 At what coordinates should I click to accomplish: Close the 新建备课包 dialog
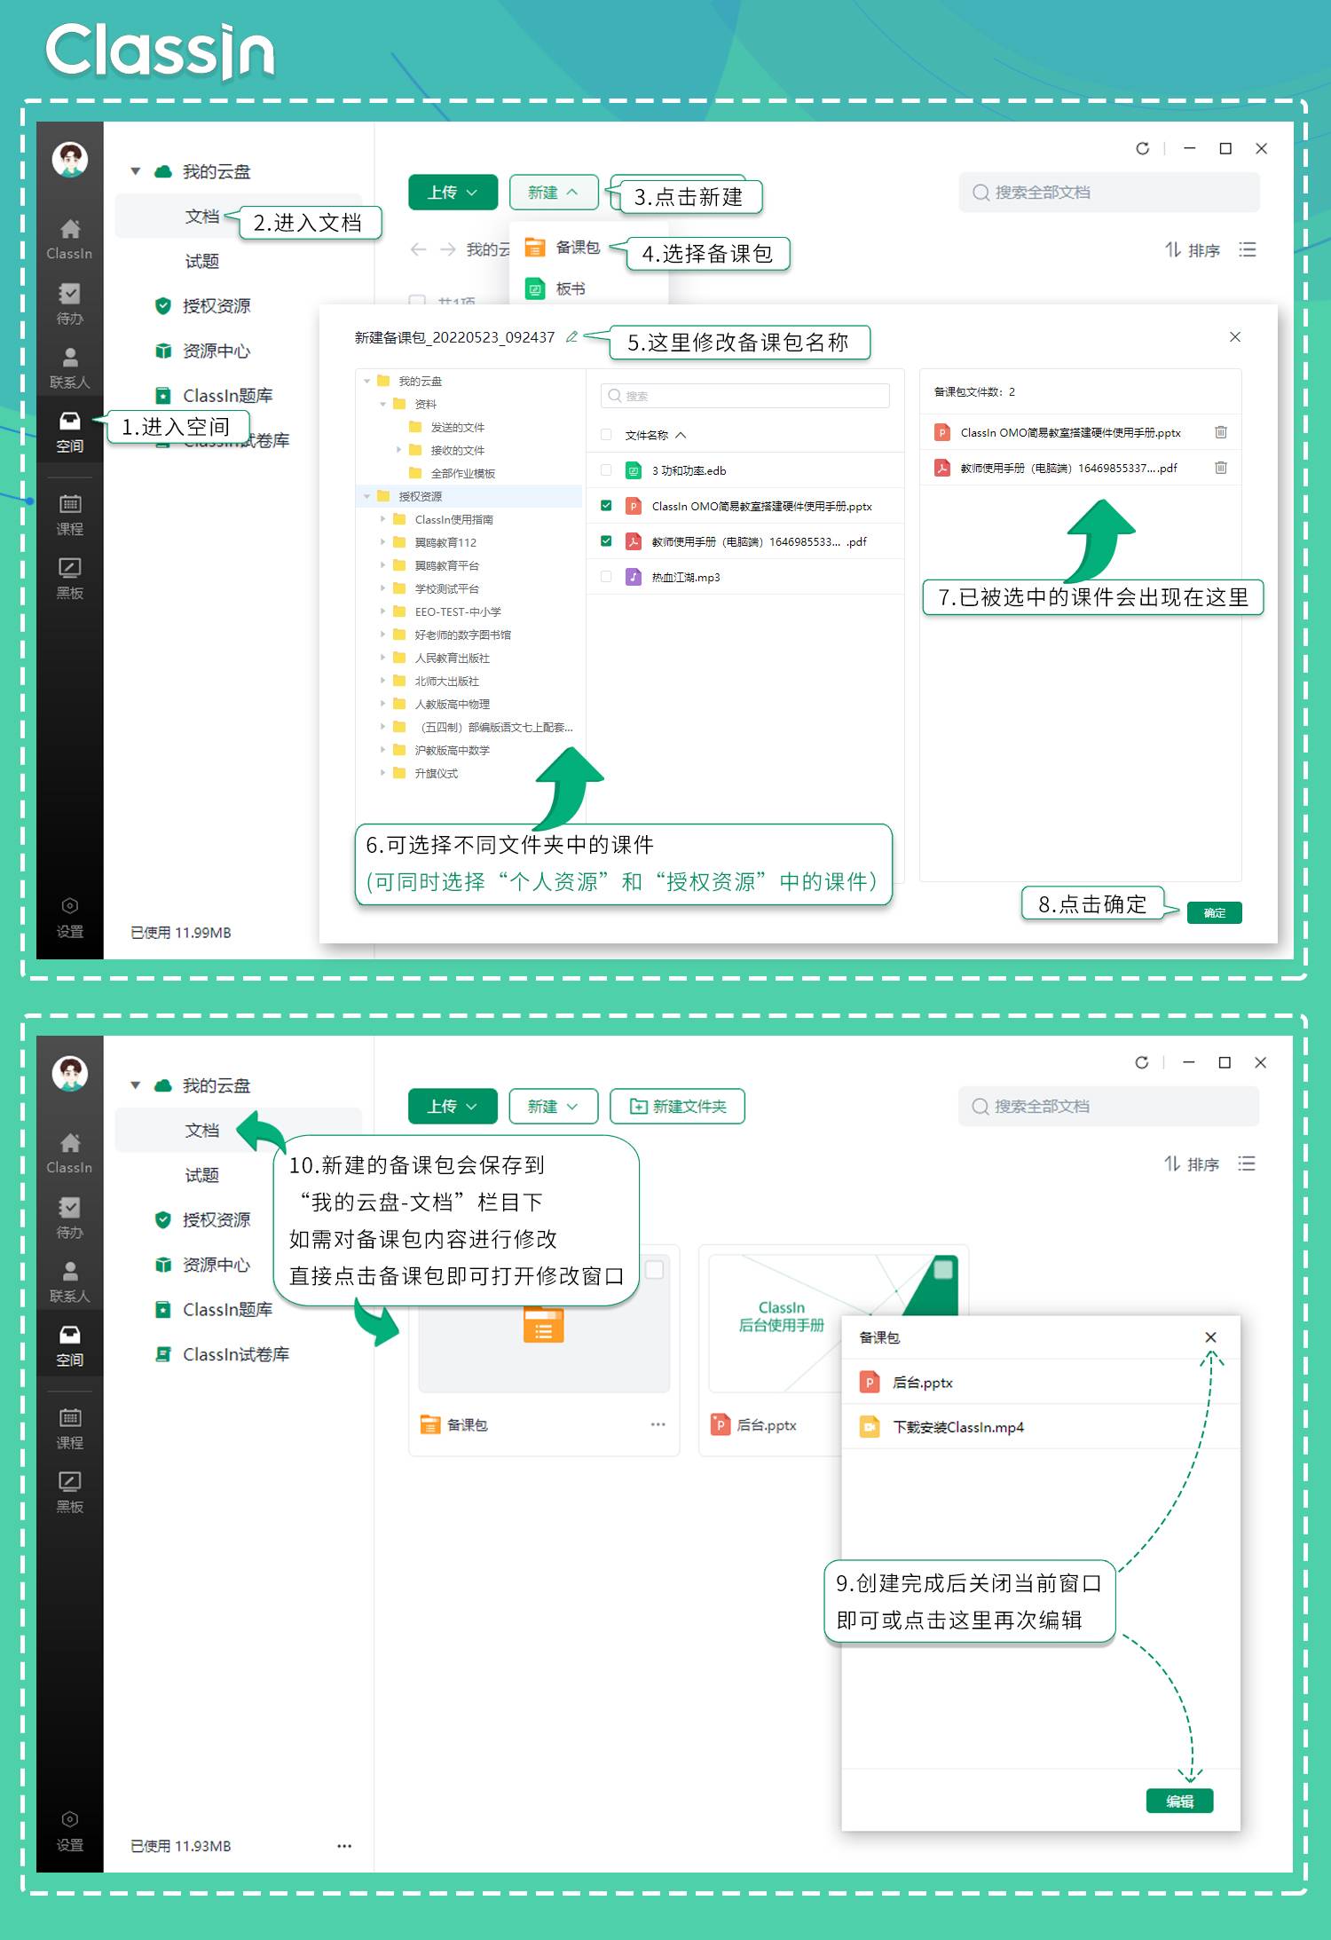click(x=1235, y=336)
